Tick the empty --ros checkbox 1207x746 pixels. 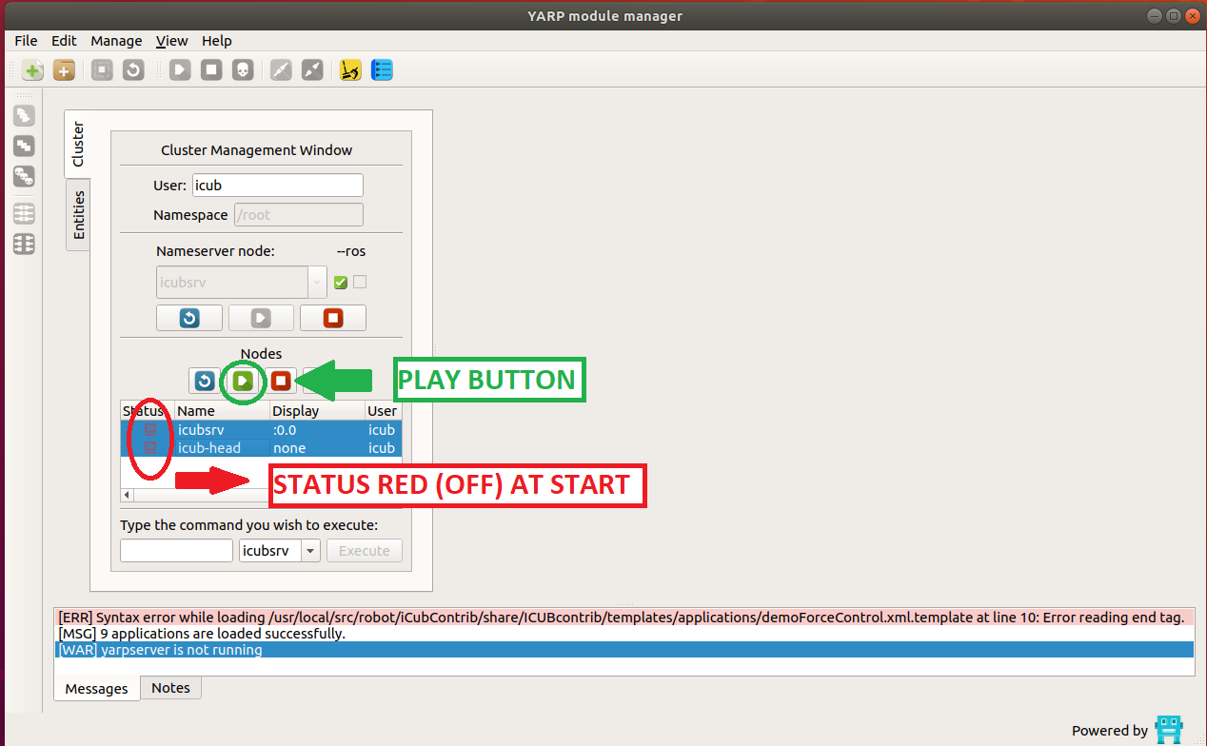(360, 283)
